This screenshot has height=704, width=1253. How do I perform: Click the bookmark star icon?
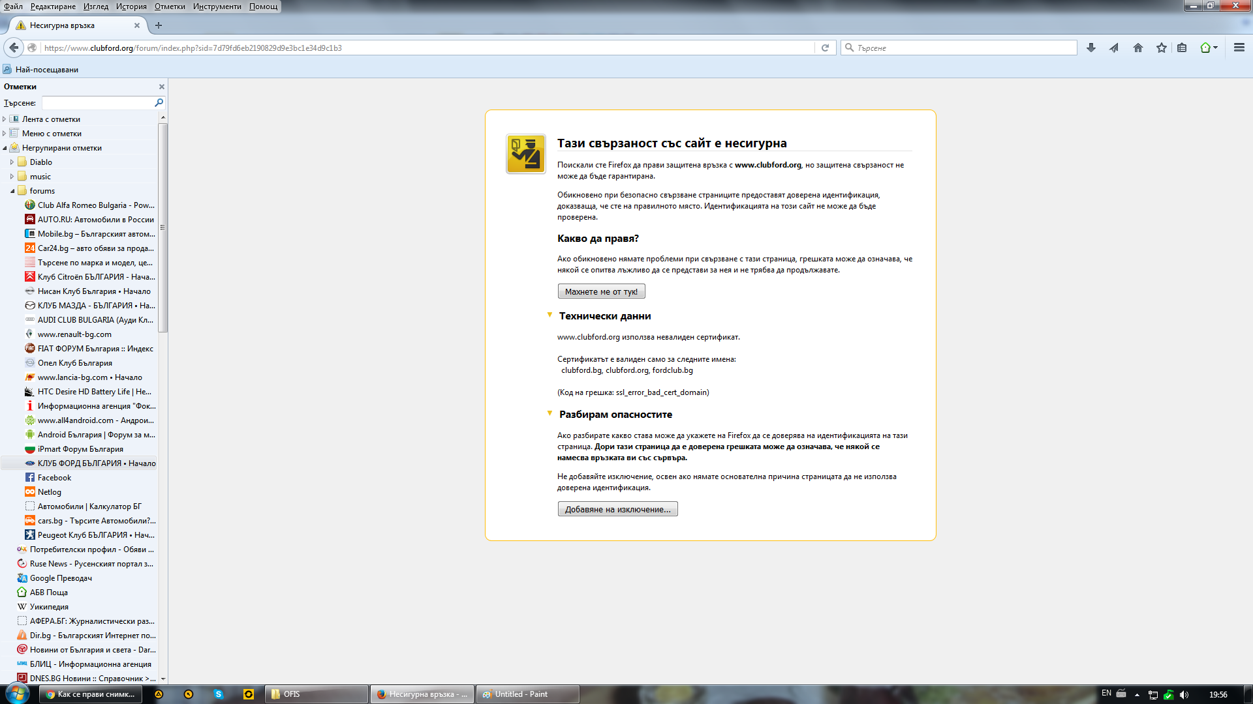(x=1161, y=48)
